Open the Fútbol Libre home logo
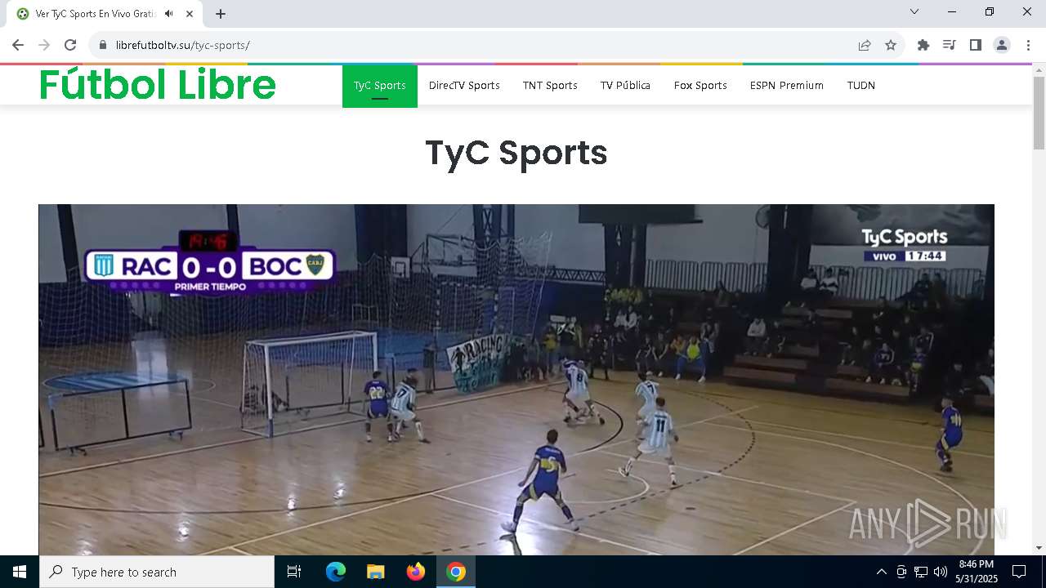The image size is (1046, 588). click(158, 84)
